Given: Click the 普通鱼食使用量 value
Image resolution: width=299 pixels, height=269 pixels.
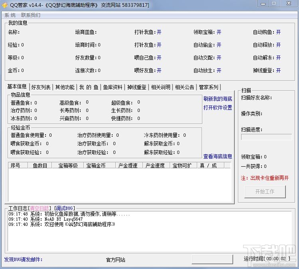Looking at the screenshot, I should (50, 135).
